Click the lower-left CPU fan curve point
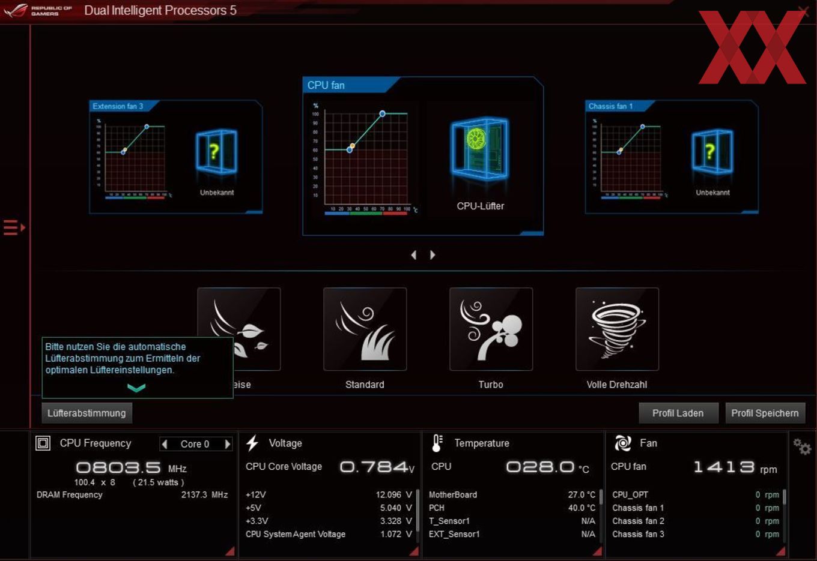 click(x=350, y=149)
